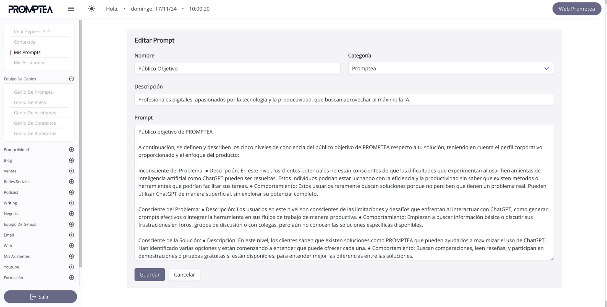
Task: Open Genio De Prompts
Action: (33, 92)
